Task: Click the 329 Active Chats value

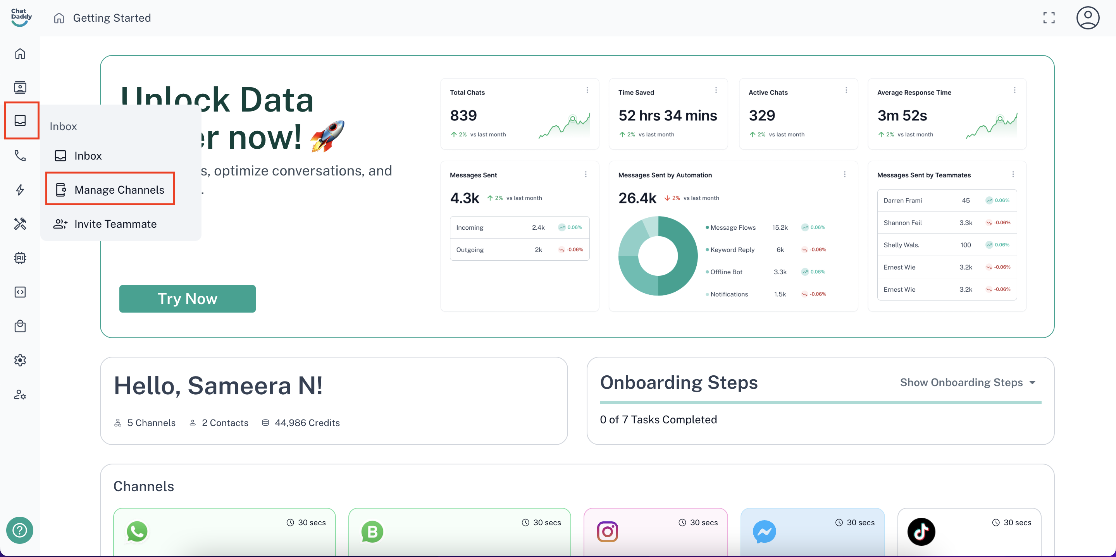Action: (761, 115)
